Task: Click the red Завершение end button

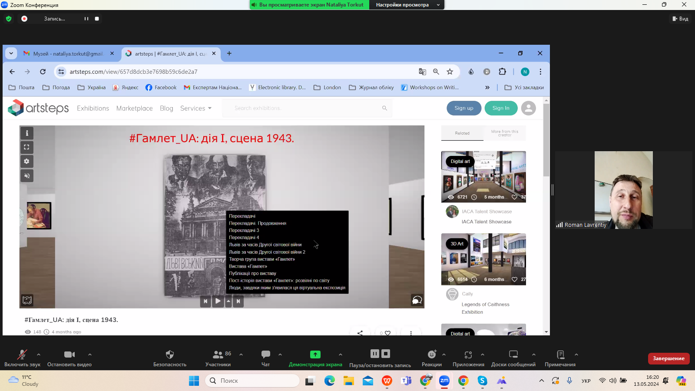Action: [x=669, y=358]
